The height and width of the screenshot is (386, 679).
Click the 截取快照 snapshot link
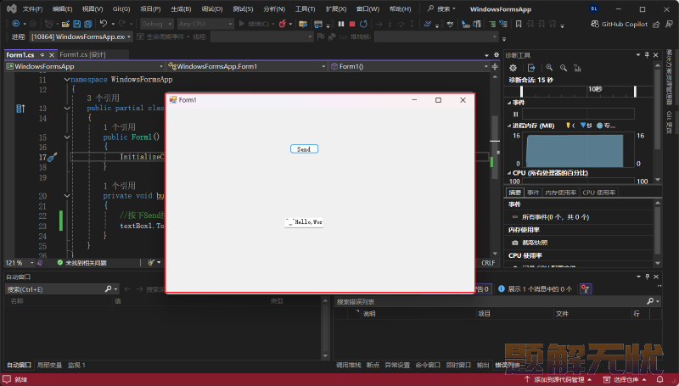536,243
